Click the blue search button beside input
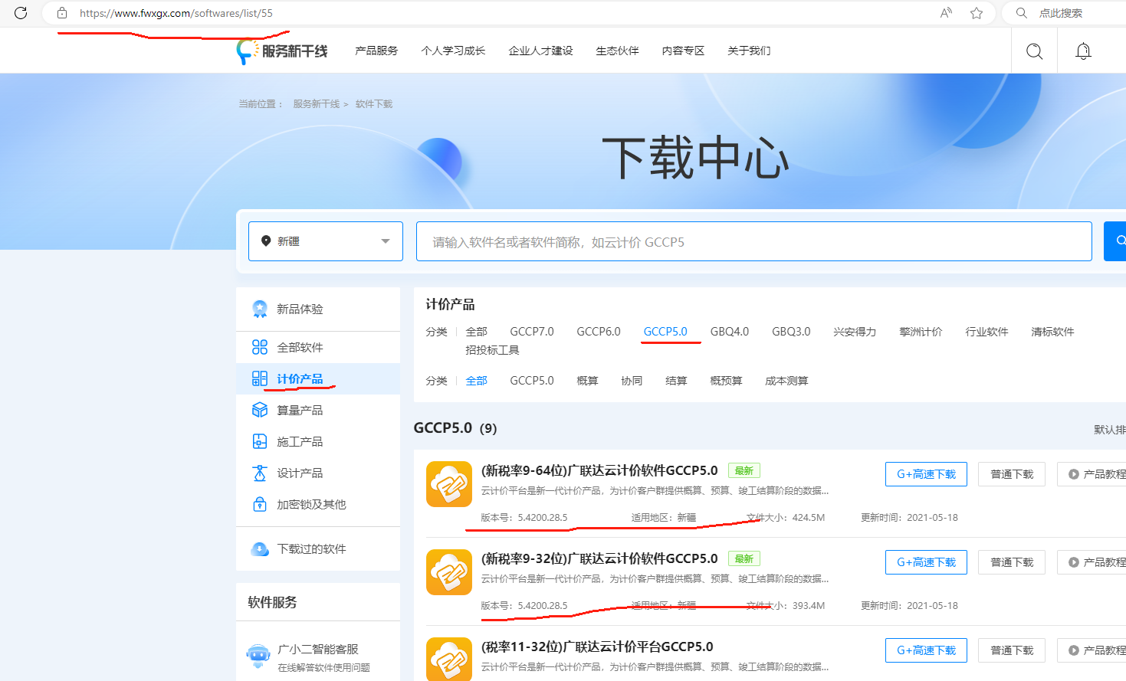Viewport: 1126px width, 681px height. (x=1116, y=241)
